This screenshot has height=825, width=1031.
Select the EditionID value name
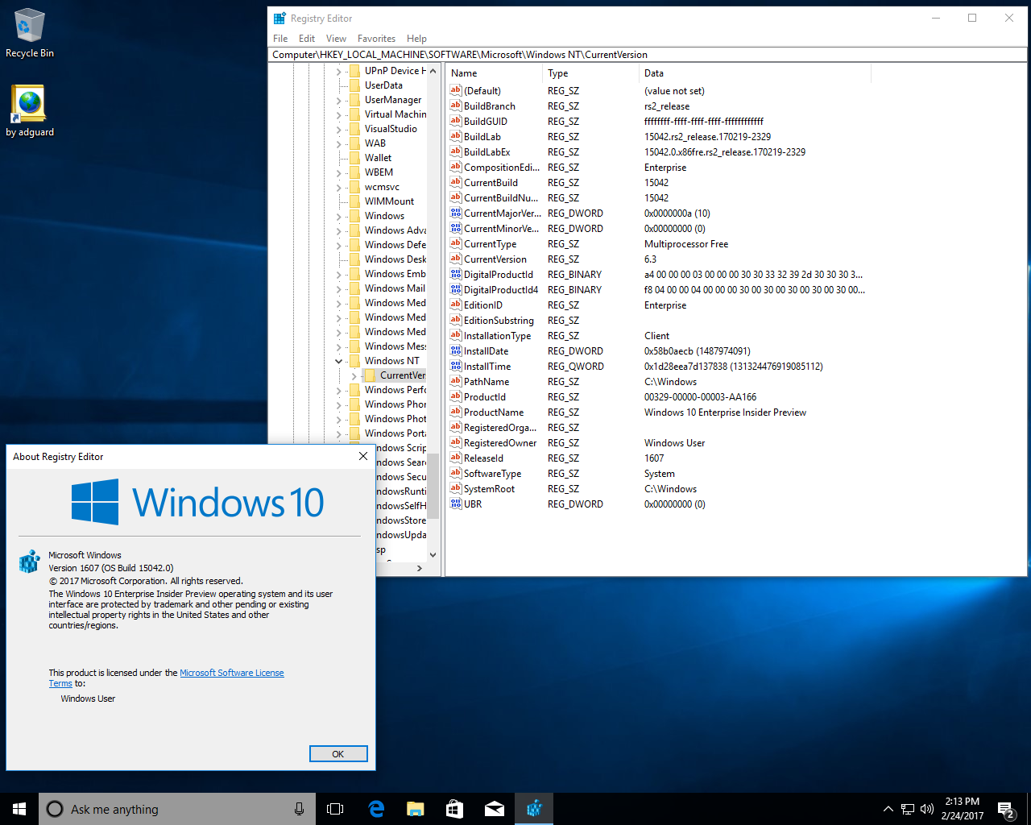(x=483, y=305)
